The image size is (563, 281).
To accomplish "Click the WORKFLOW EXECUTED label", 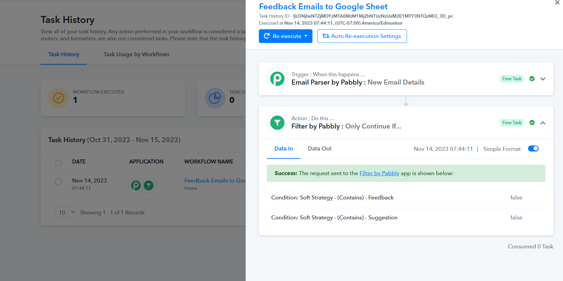I will [98, 92].
